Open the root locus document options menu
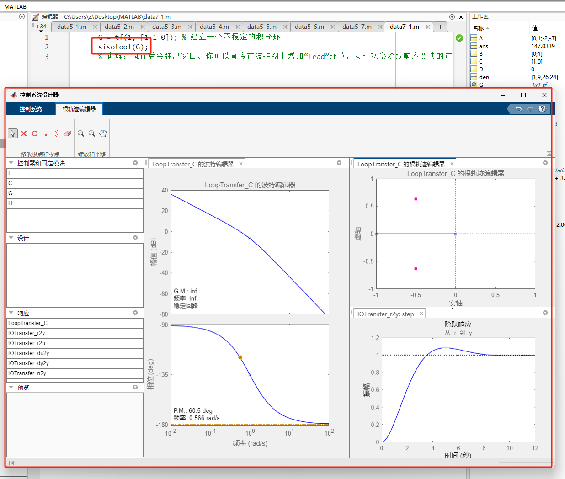The width and height of the screenshot is (565, 479). pyautogui.click(x=545, y=163)
